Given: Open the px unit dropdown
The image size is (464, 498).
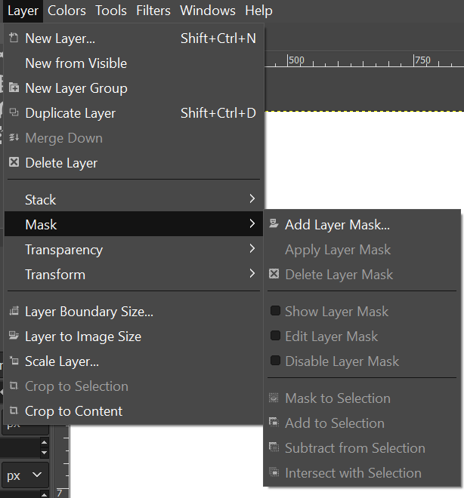Looking at the screenshot, I should (25, 475).
